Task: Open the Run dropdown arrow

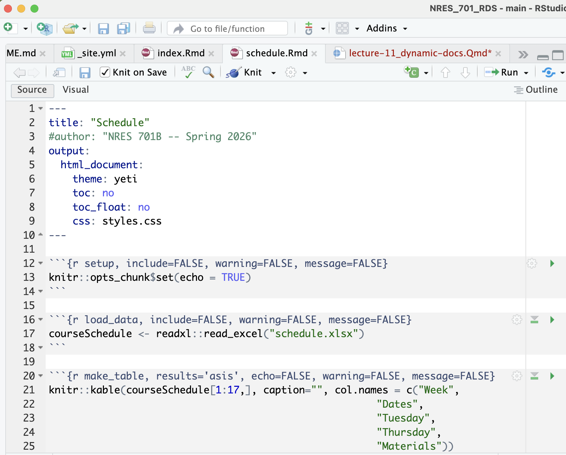Action: [x=526, y=73]
